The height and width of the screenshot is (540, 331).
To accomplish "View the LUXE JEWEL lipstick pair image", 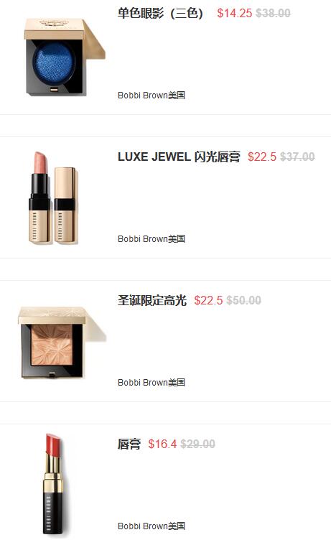I will 54,197.
